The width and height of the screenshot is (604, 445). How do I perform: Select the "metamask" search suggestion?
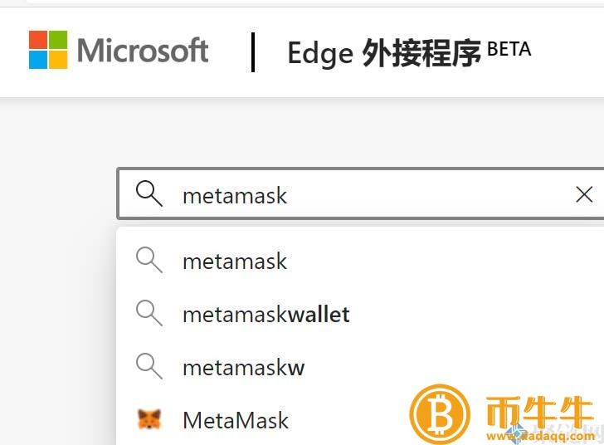(x=235, y=262)
